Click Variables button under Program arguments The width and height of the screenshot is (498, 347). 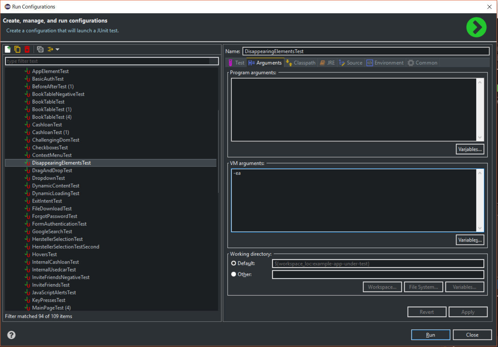pos(469,149)
